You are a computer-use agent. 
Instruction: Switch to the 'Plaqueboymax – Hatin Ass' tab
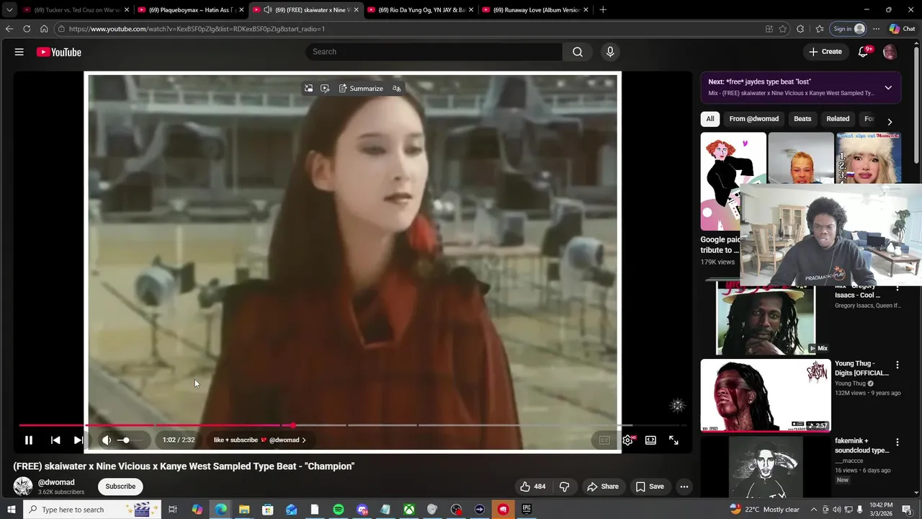click(x=191, y=10)
